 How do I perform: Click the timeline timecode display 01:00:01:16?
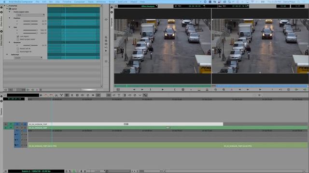click(14, 99)
